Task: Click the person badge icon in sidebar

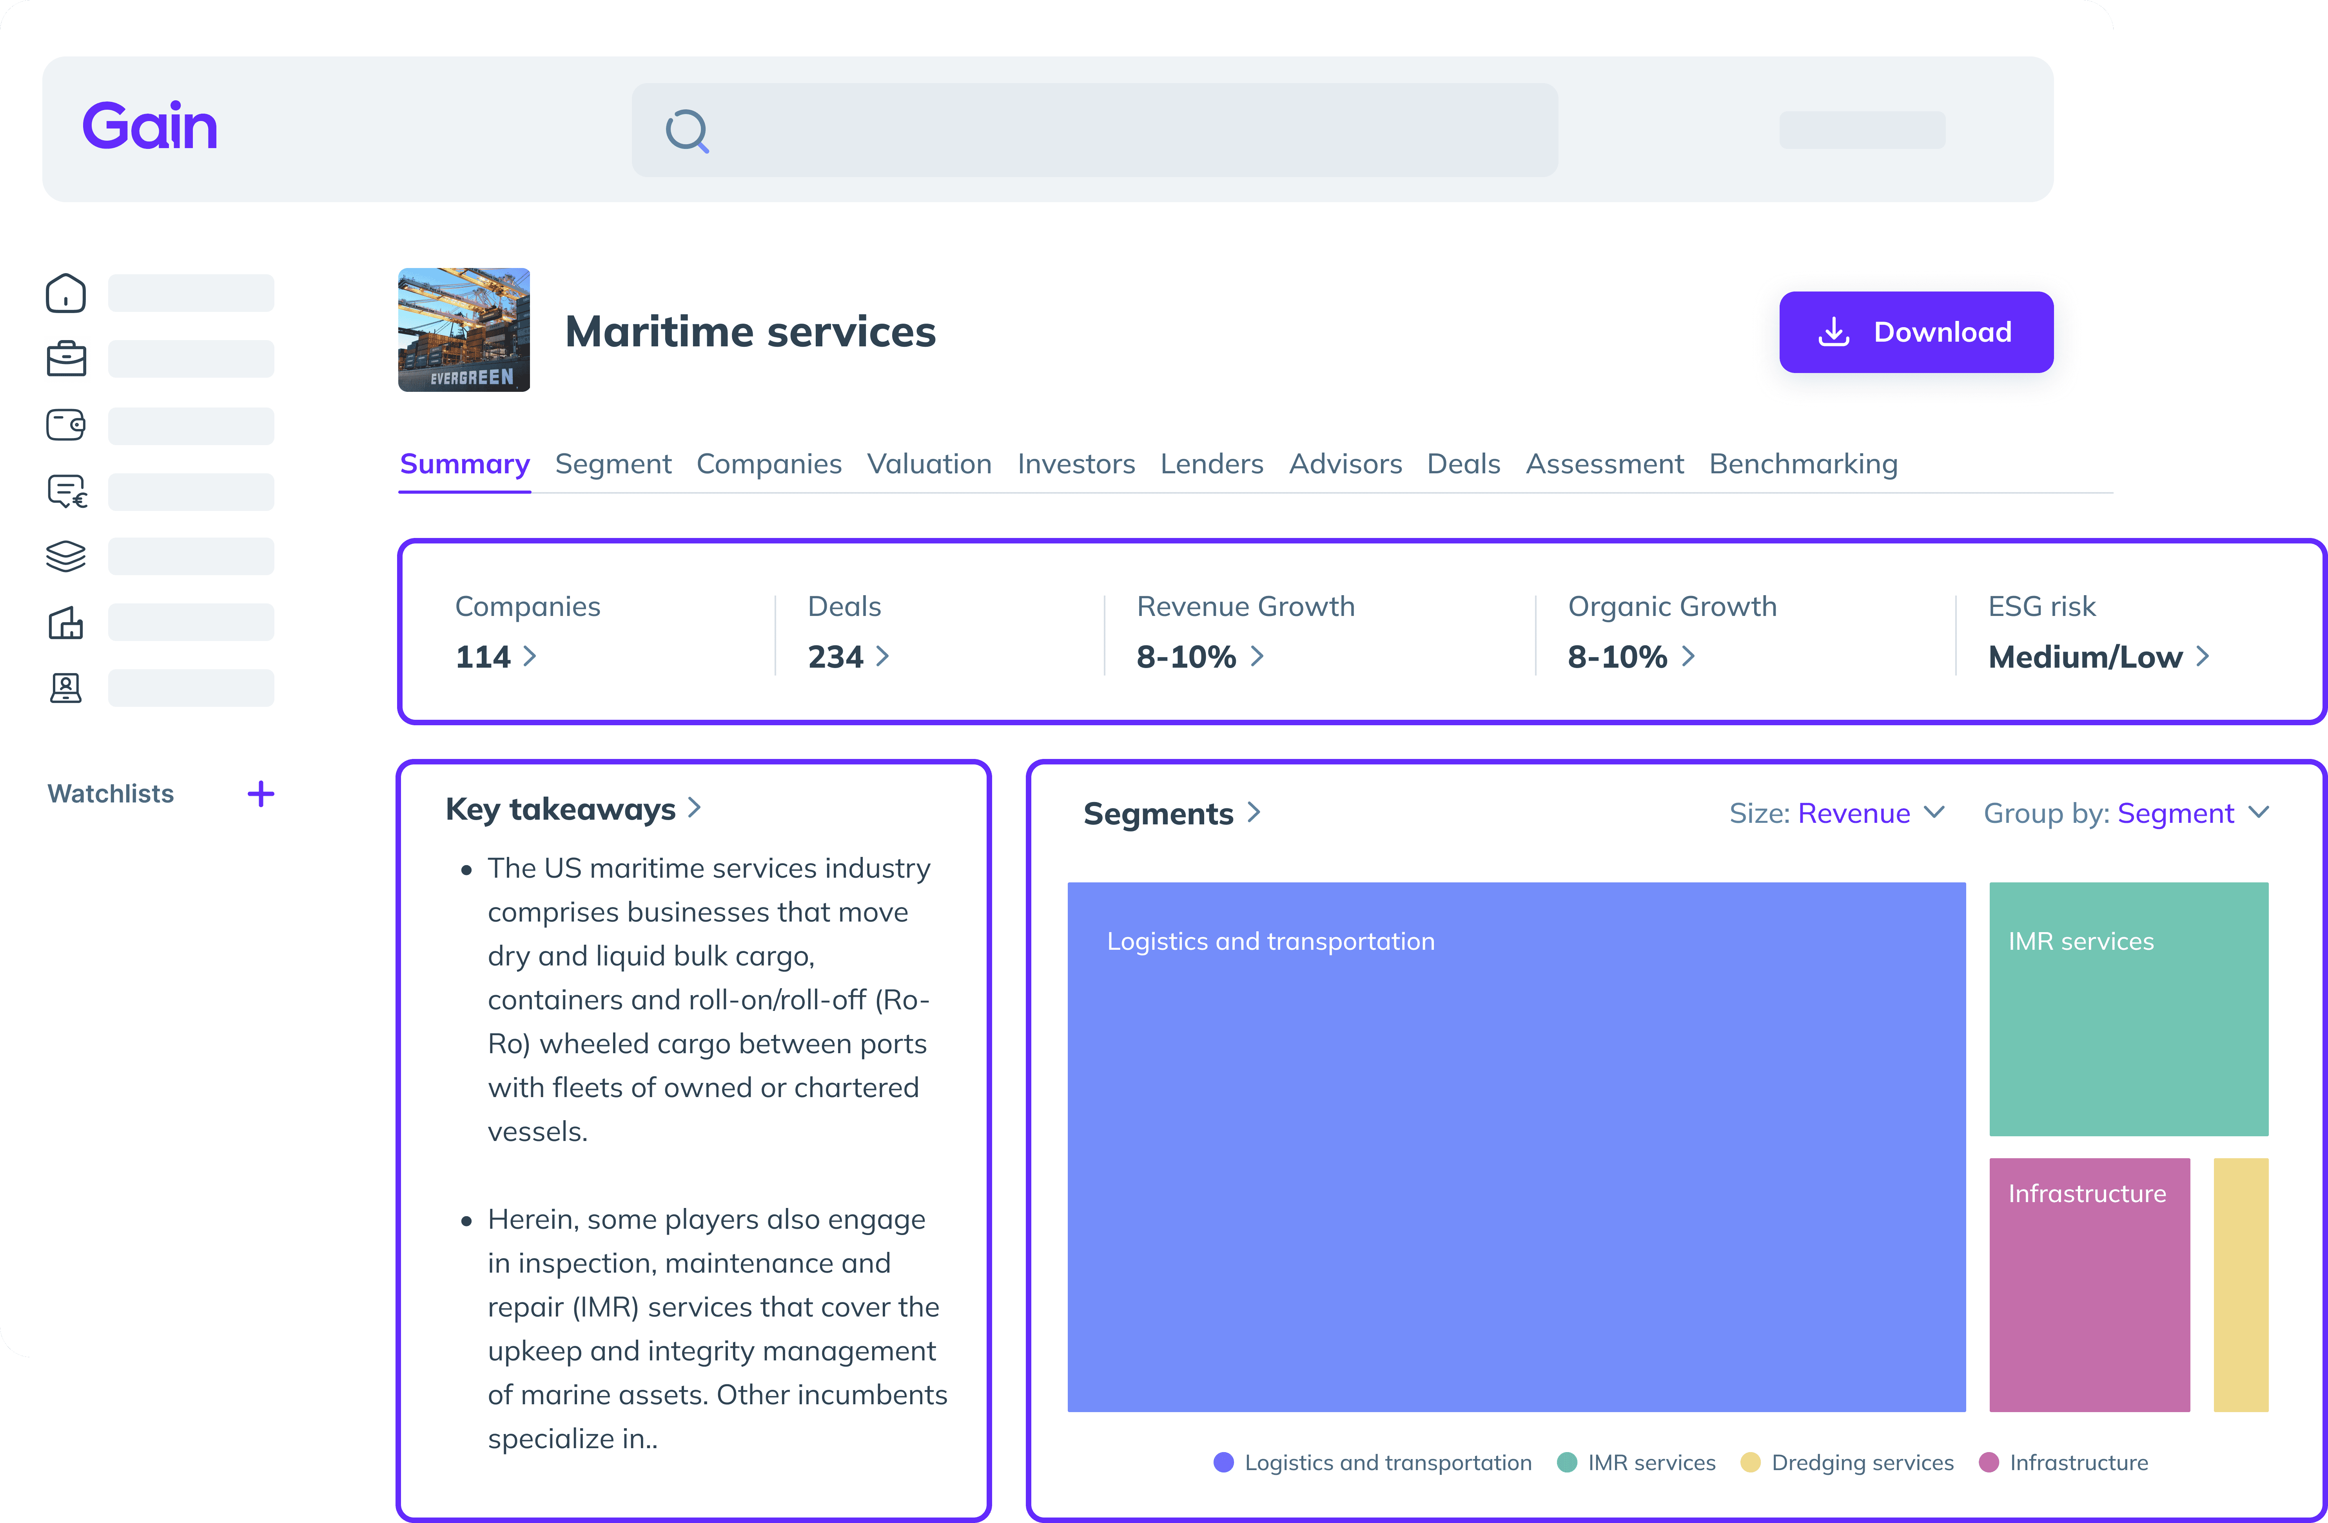Action: (65, 688)
